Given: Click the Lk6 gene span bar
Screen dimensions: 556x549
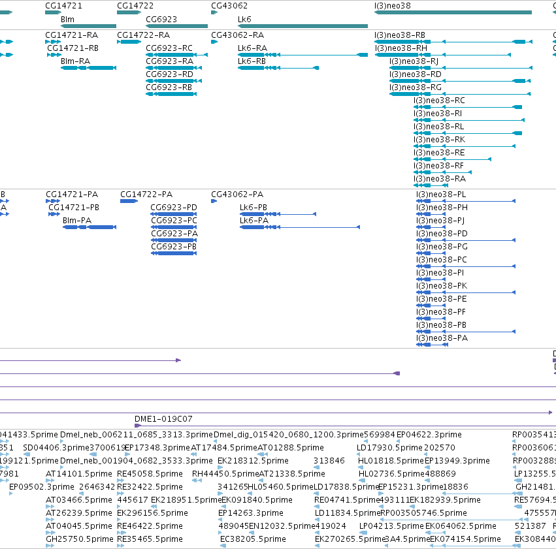Looking at the screenshot, I should pyautogui.click(x=303, y=26).
